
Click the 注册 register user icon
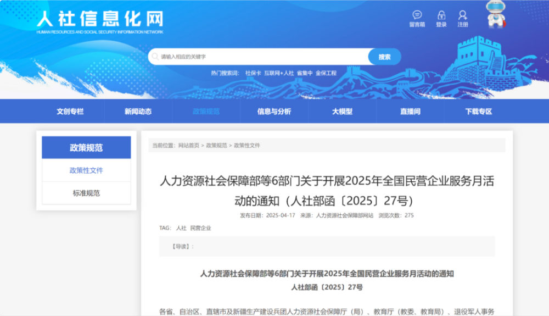463,15
